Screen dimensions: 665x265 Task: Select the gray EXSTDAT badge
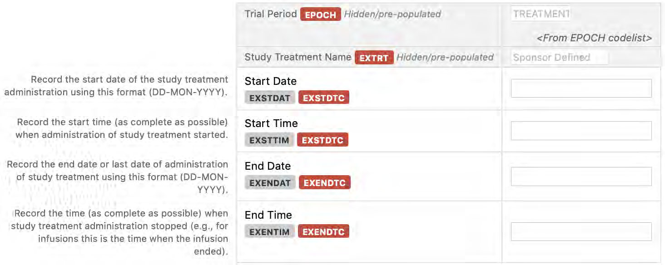click(x=270, y=98)
